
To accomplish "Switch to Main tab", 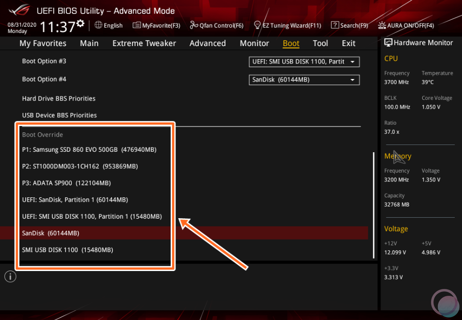I will (x=89, y=43).
